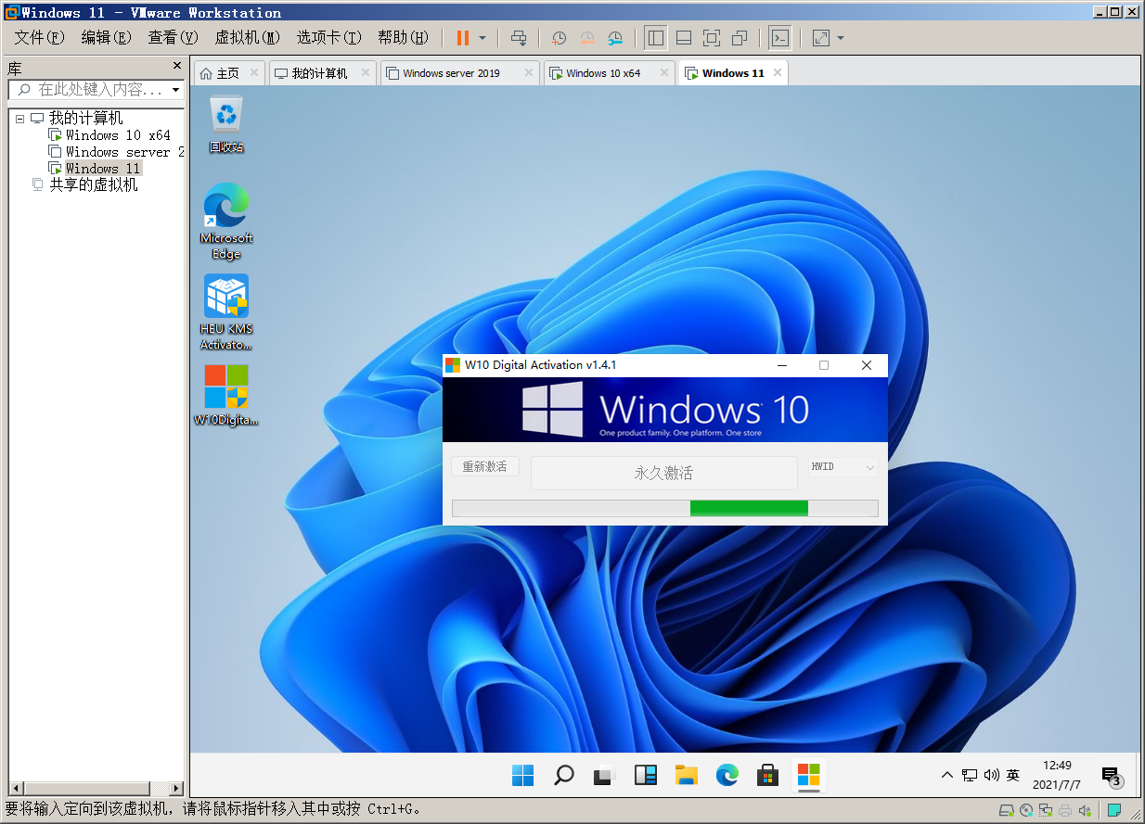Select the Microsoft Edge desktop shortcut
The width and height of the screenshot is (1145, 824).
(226, 221)
